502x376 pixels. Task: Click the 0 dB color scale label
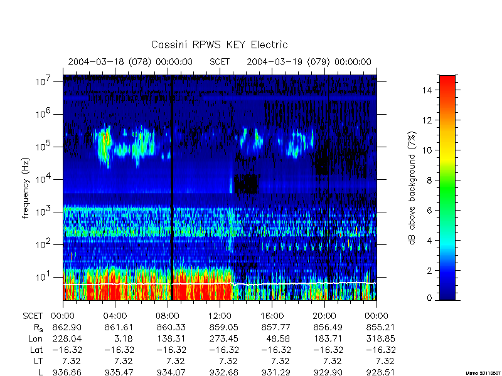[429, 298]
